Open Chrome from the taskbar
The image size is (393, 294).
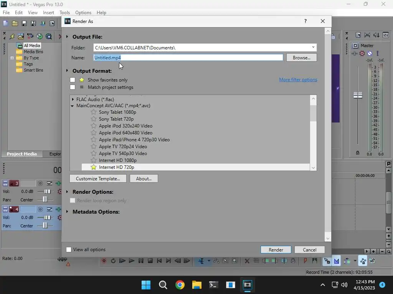tap(180, 285)
